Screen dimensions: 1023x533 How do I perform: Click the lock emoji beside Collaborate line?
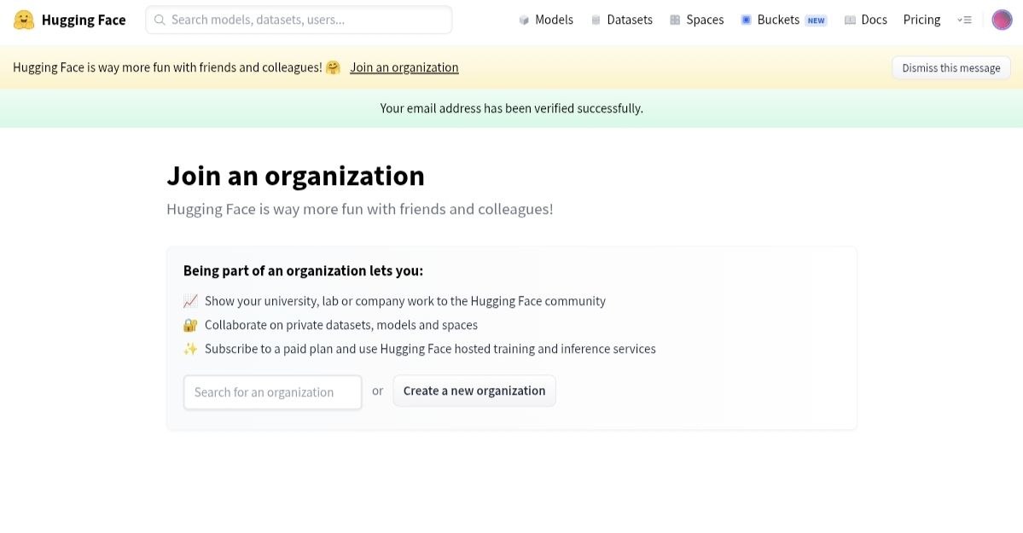[x=190, y=325]
